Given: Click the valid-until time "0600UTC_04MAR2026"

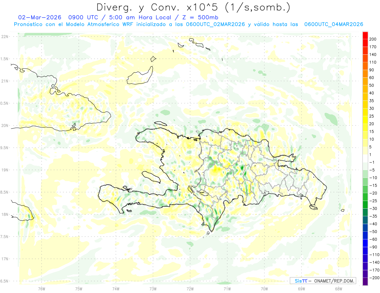Looking at the screenshot, I should tap(334, 24).
